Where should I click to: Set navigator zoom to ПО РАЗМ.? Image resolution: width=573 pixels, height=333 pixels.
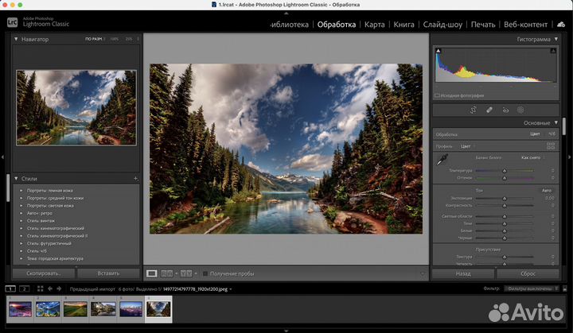pos(94,39)
